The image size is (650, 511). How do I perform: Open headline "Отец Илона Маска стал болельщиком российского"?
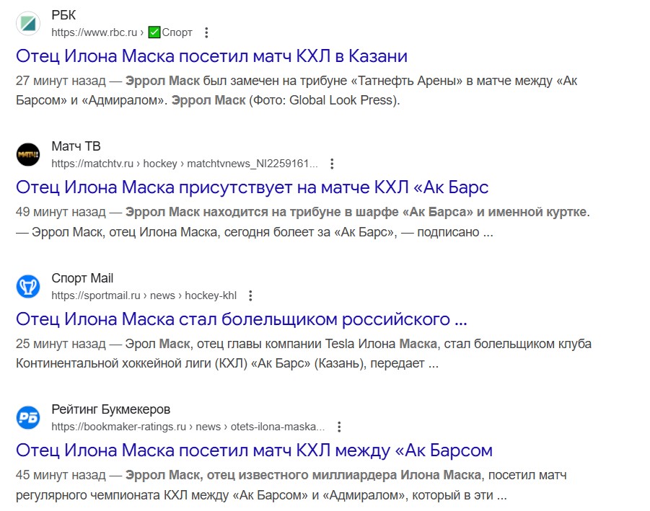tap(242, 319)
